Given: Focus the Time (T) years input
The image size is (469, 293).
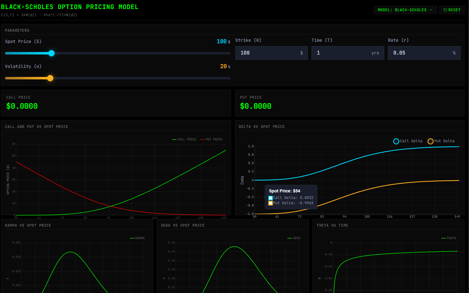Looking at the screenshot, I should 343,53.
